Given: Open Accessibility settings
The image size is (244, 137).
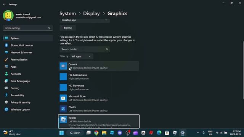Looking at the screenshot, I should [28, 96].
